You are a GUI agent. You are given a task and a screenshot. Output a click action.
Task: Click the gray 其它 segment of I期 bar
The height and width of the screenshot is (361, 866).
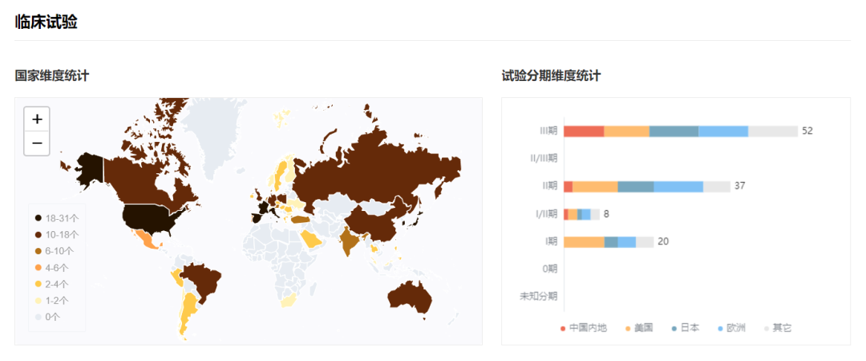point(645,241)
